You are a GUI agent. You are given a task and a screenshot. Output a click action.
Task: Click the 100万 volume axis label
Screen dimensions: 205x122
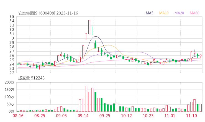pyautogui.click(x=9, y=97)
